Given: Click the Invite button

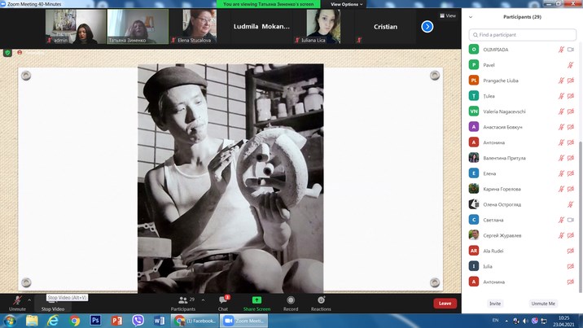Looking at the screenshot, I should point(495,304).
